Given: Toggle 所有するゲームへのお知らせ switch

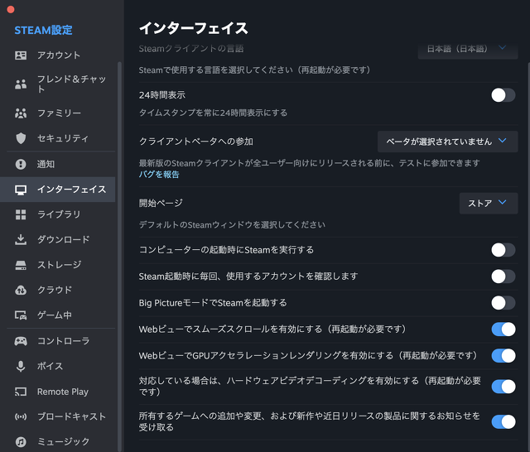Looking at the screenshot, I should coord(503,421).
